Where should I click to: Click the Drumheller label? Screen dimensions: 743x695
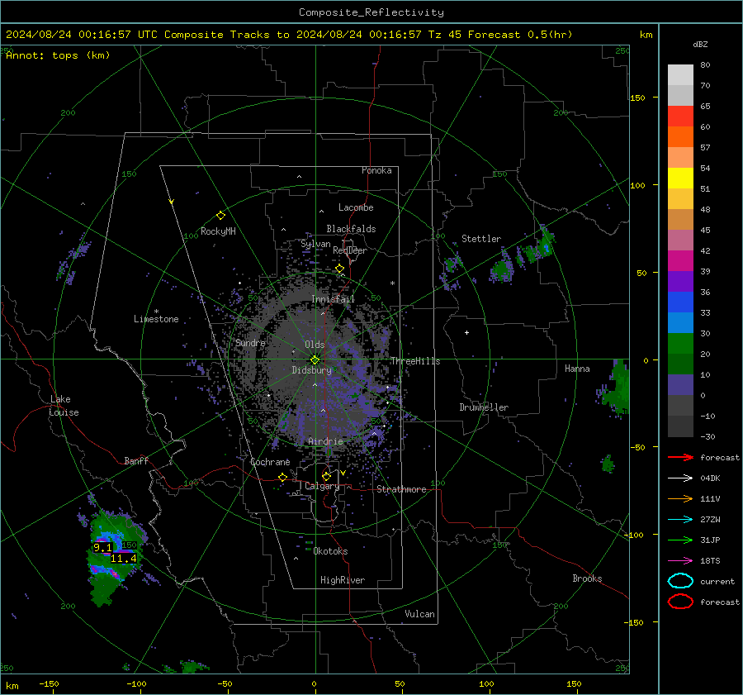click(484, 407)
